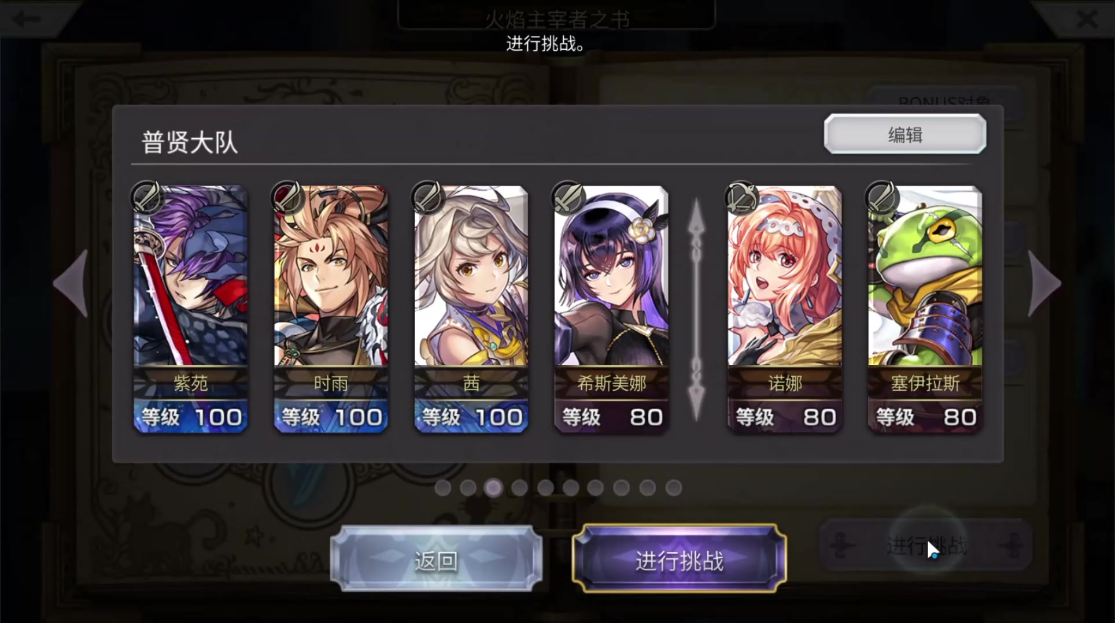Click the weapon icon on 诺娜's card

pos(741,198)
